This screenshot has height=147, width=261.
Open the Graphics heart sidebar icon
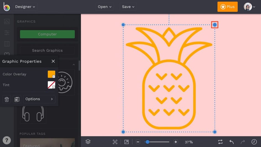(7, 54)
